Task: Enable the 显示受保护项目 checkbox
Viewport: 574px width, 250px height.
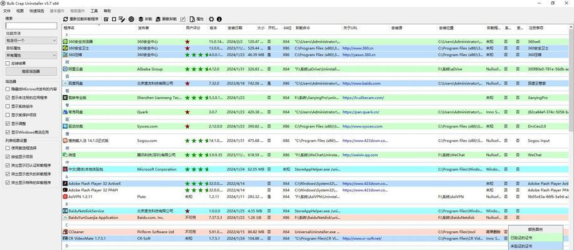Action: [8, 115]
